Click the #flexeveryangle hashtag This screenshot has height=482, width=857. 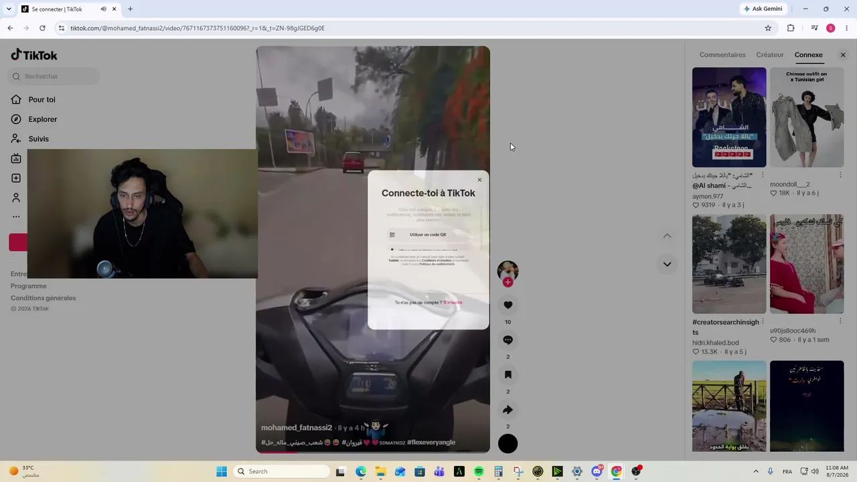[x=431, y=443]
